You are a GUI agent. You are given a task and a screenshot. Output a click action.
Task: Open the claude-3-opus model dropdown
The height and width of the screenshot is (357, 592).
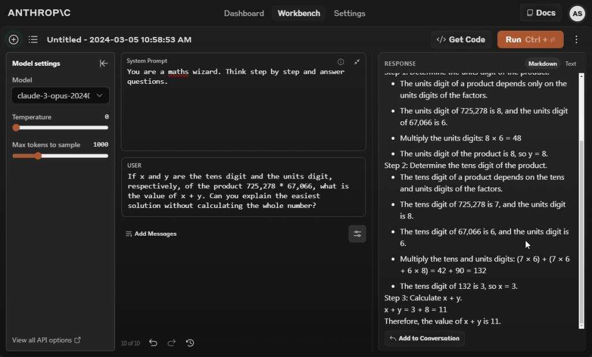pyautogui.click(x=60, y=95)
